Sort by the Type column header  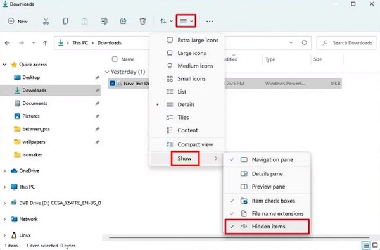click(270, 59)
